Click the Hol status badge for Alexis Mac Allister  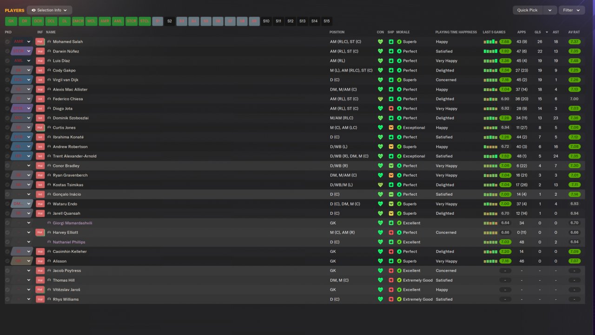point(40,90)
